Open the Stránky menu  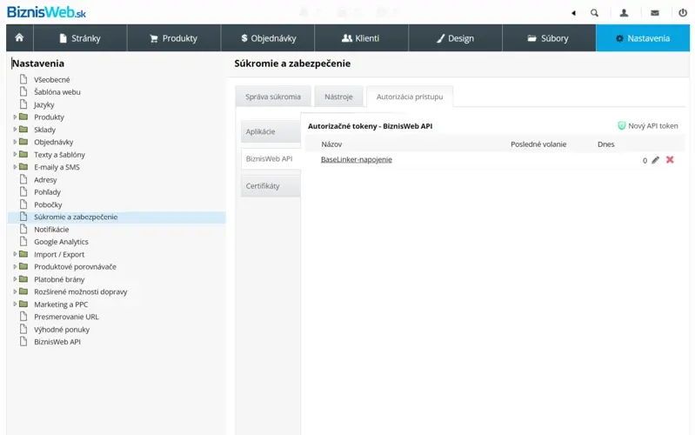(80, 38)
